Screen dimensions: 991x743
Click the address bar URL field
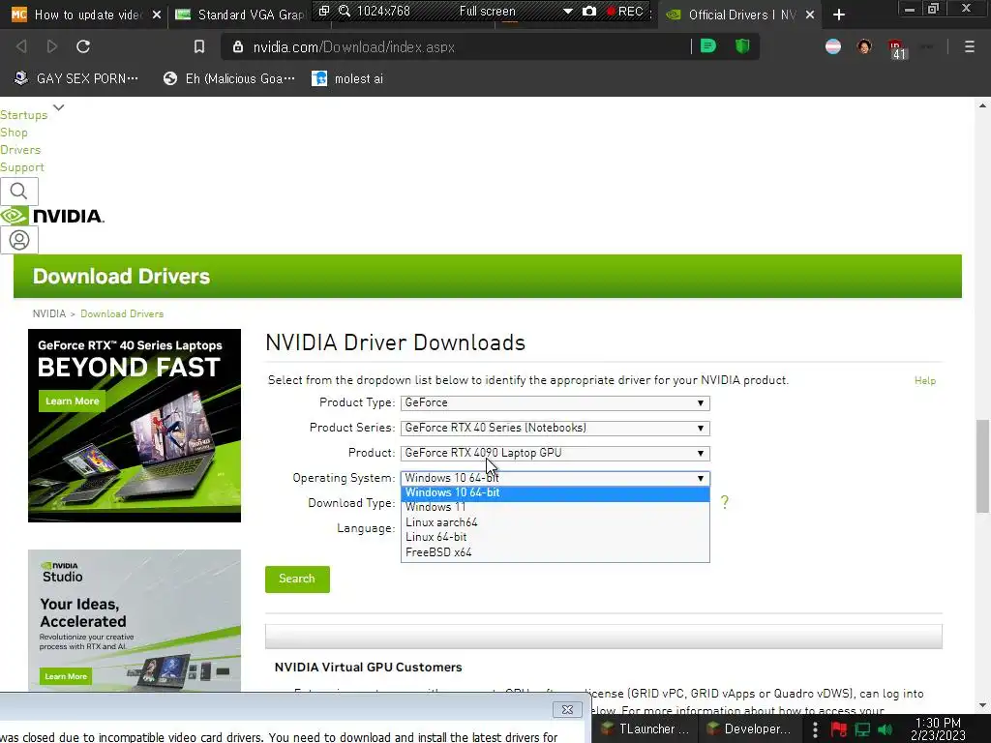tap(467, 46)
